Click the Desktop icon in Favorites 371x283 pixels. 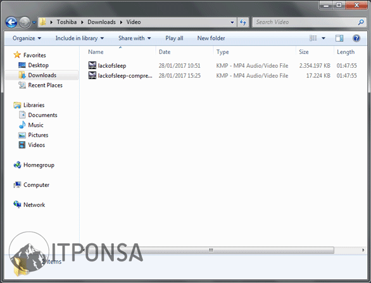point(22,65)
